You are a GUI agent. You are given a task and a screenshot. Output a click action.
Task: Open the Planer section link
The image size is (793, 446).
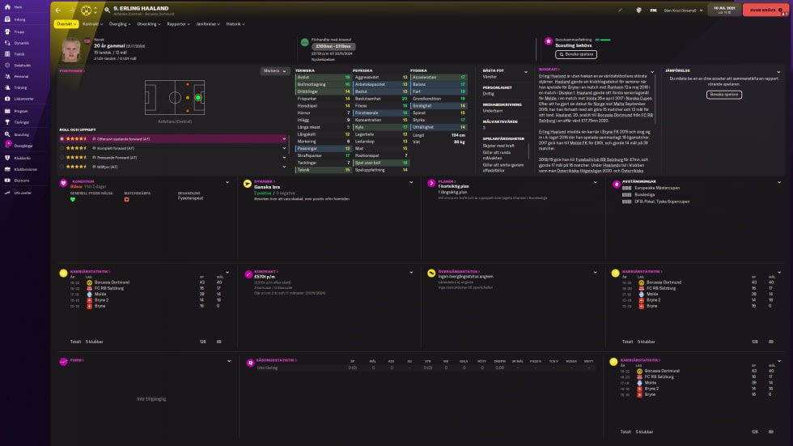pos(447,181)
